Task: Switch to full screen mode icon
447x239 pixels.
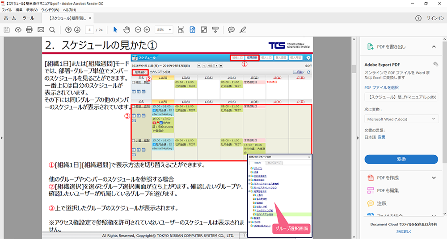Action: 204,29
